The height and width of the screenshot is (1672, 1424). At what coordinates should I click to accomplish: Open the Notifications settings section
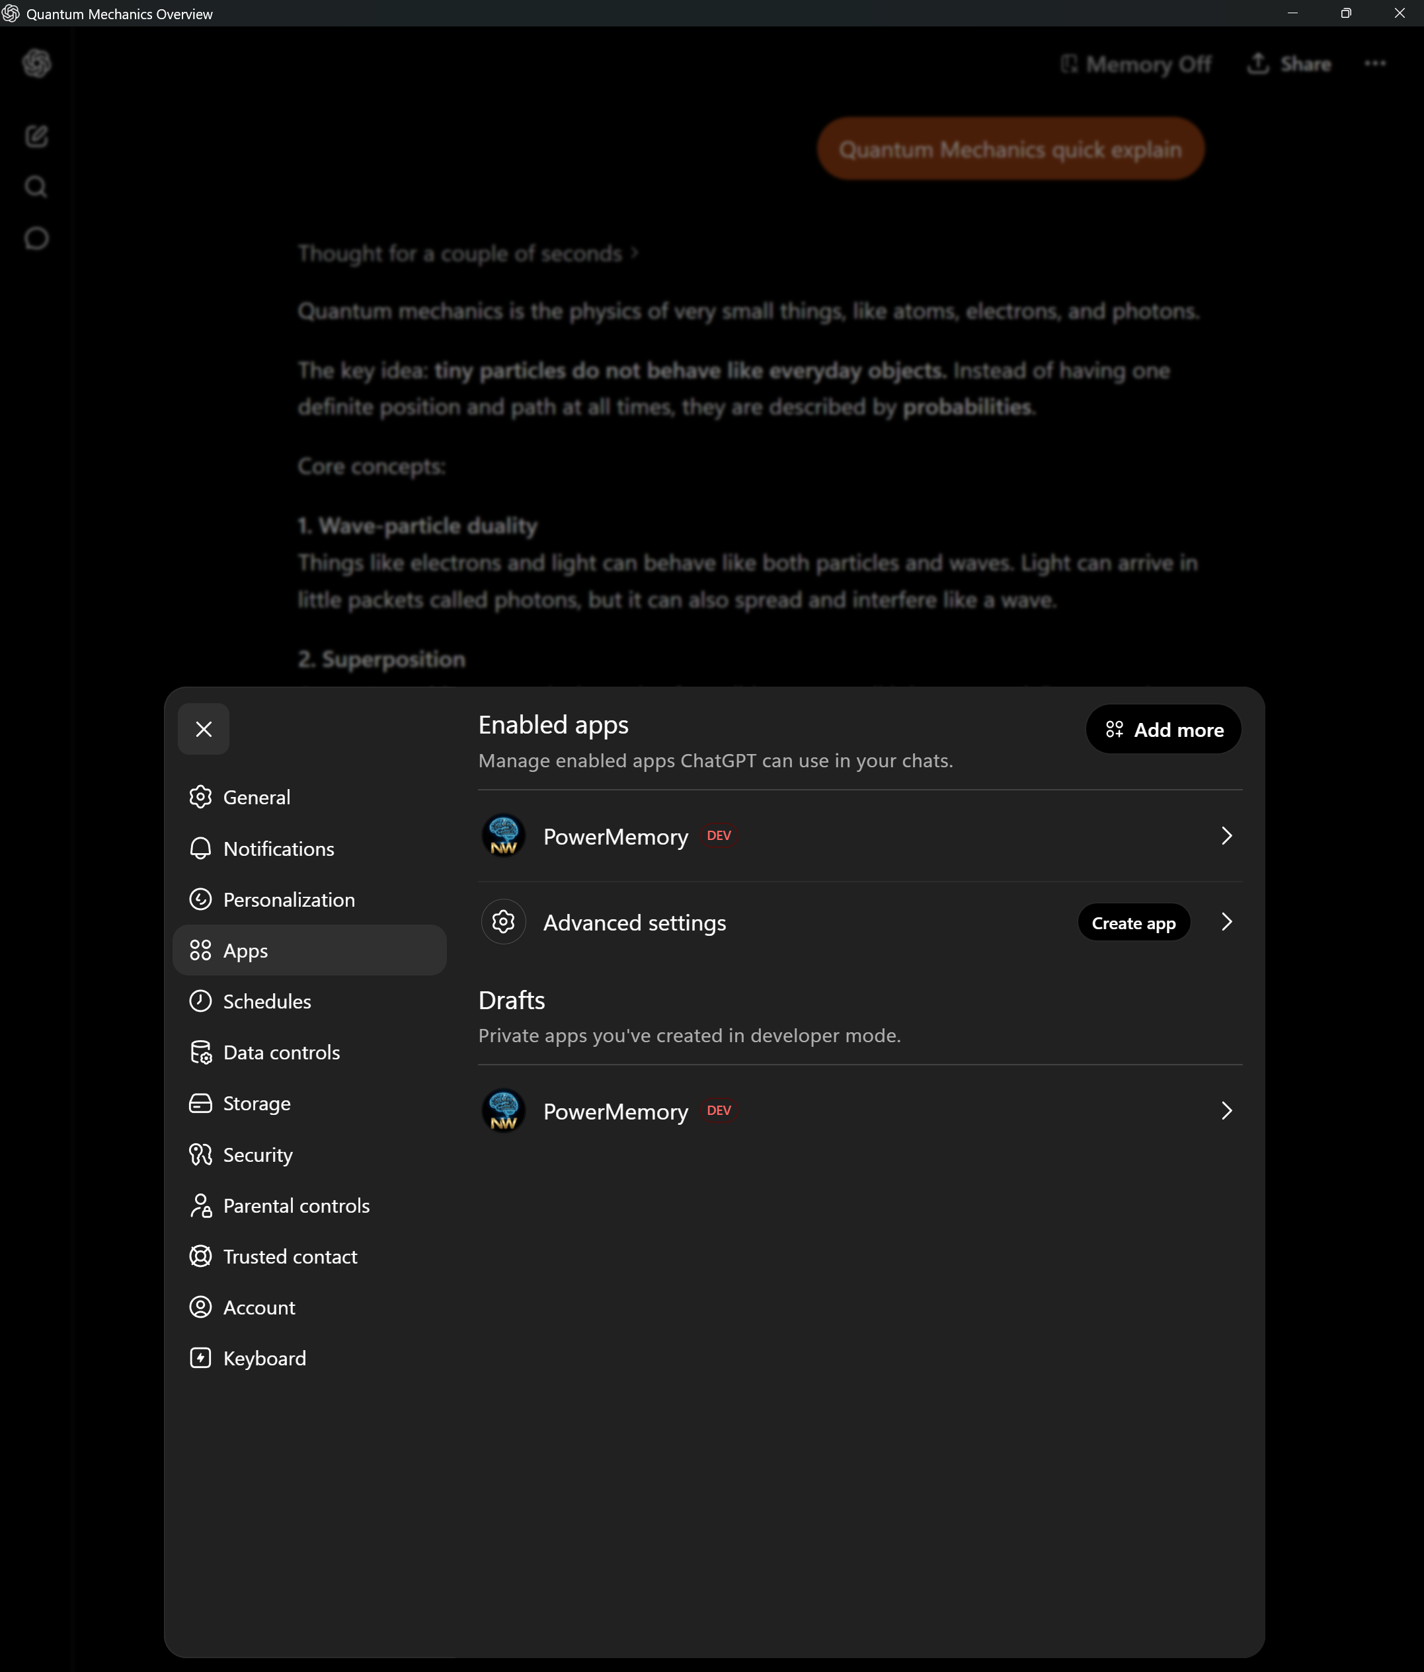(x=309, y=848)
